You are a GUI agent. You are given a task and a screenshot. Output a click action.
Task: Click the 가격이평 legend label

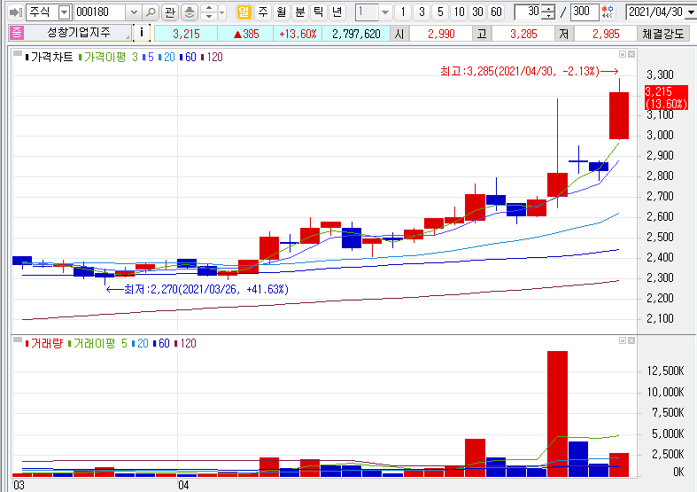click(x=105, y=57)
